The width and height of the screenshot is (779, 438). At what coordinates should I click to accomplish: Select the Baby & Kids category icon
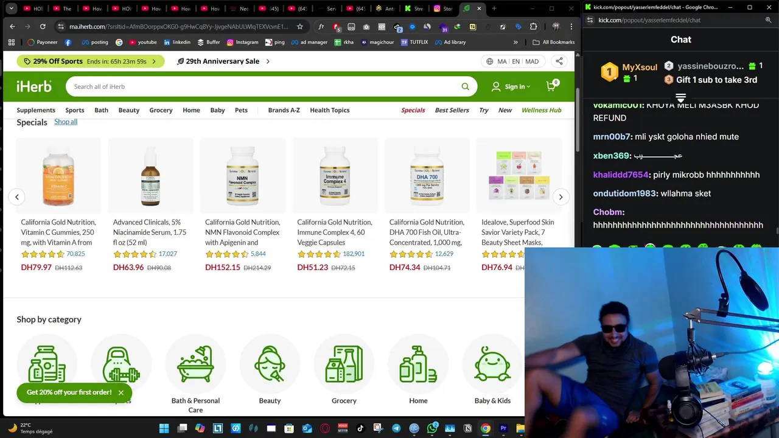pyautogui.click(x=492, y=363)
